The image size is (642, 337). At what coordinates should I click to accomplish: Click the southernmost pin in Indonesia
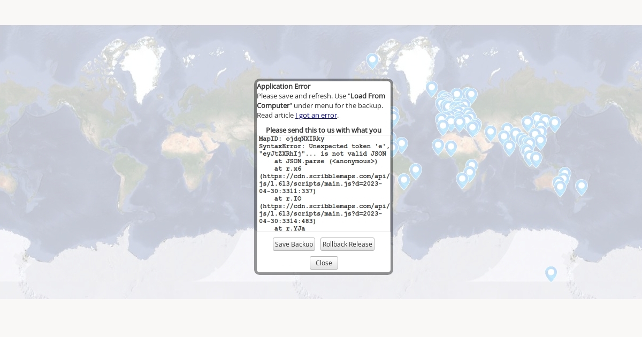536,159
